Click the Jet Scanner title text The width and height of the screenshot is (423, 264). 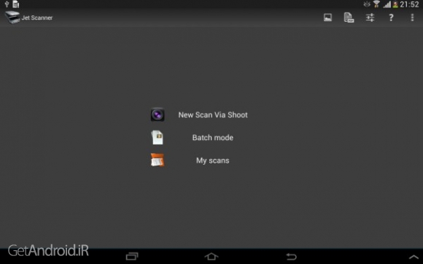click(37, 18)
